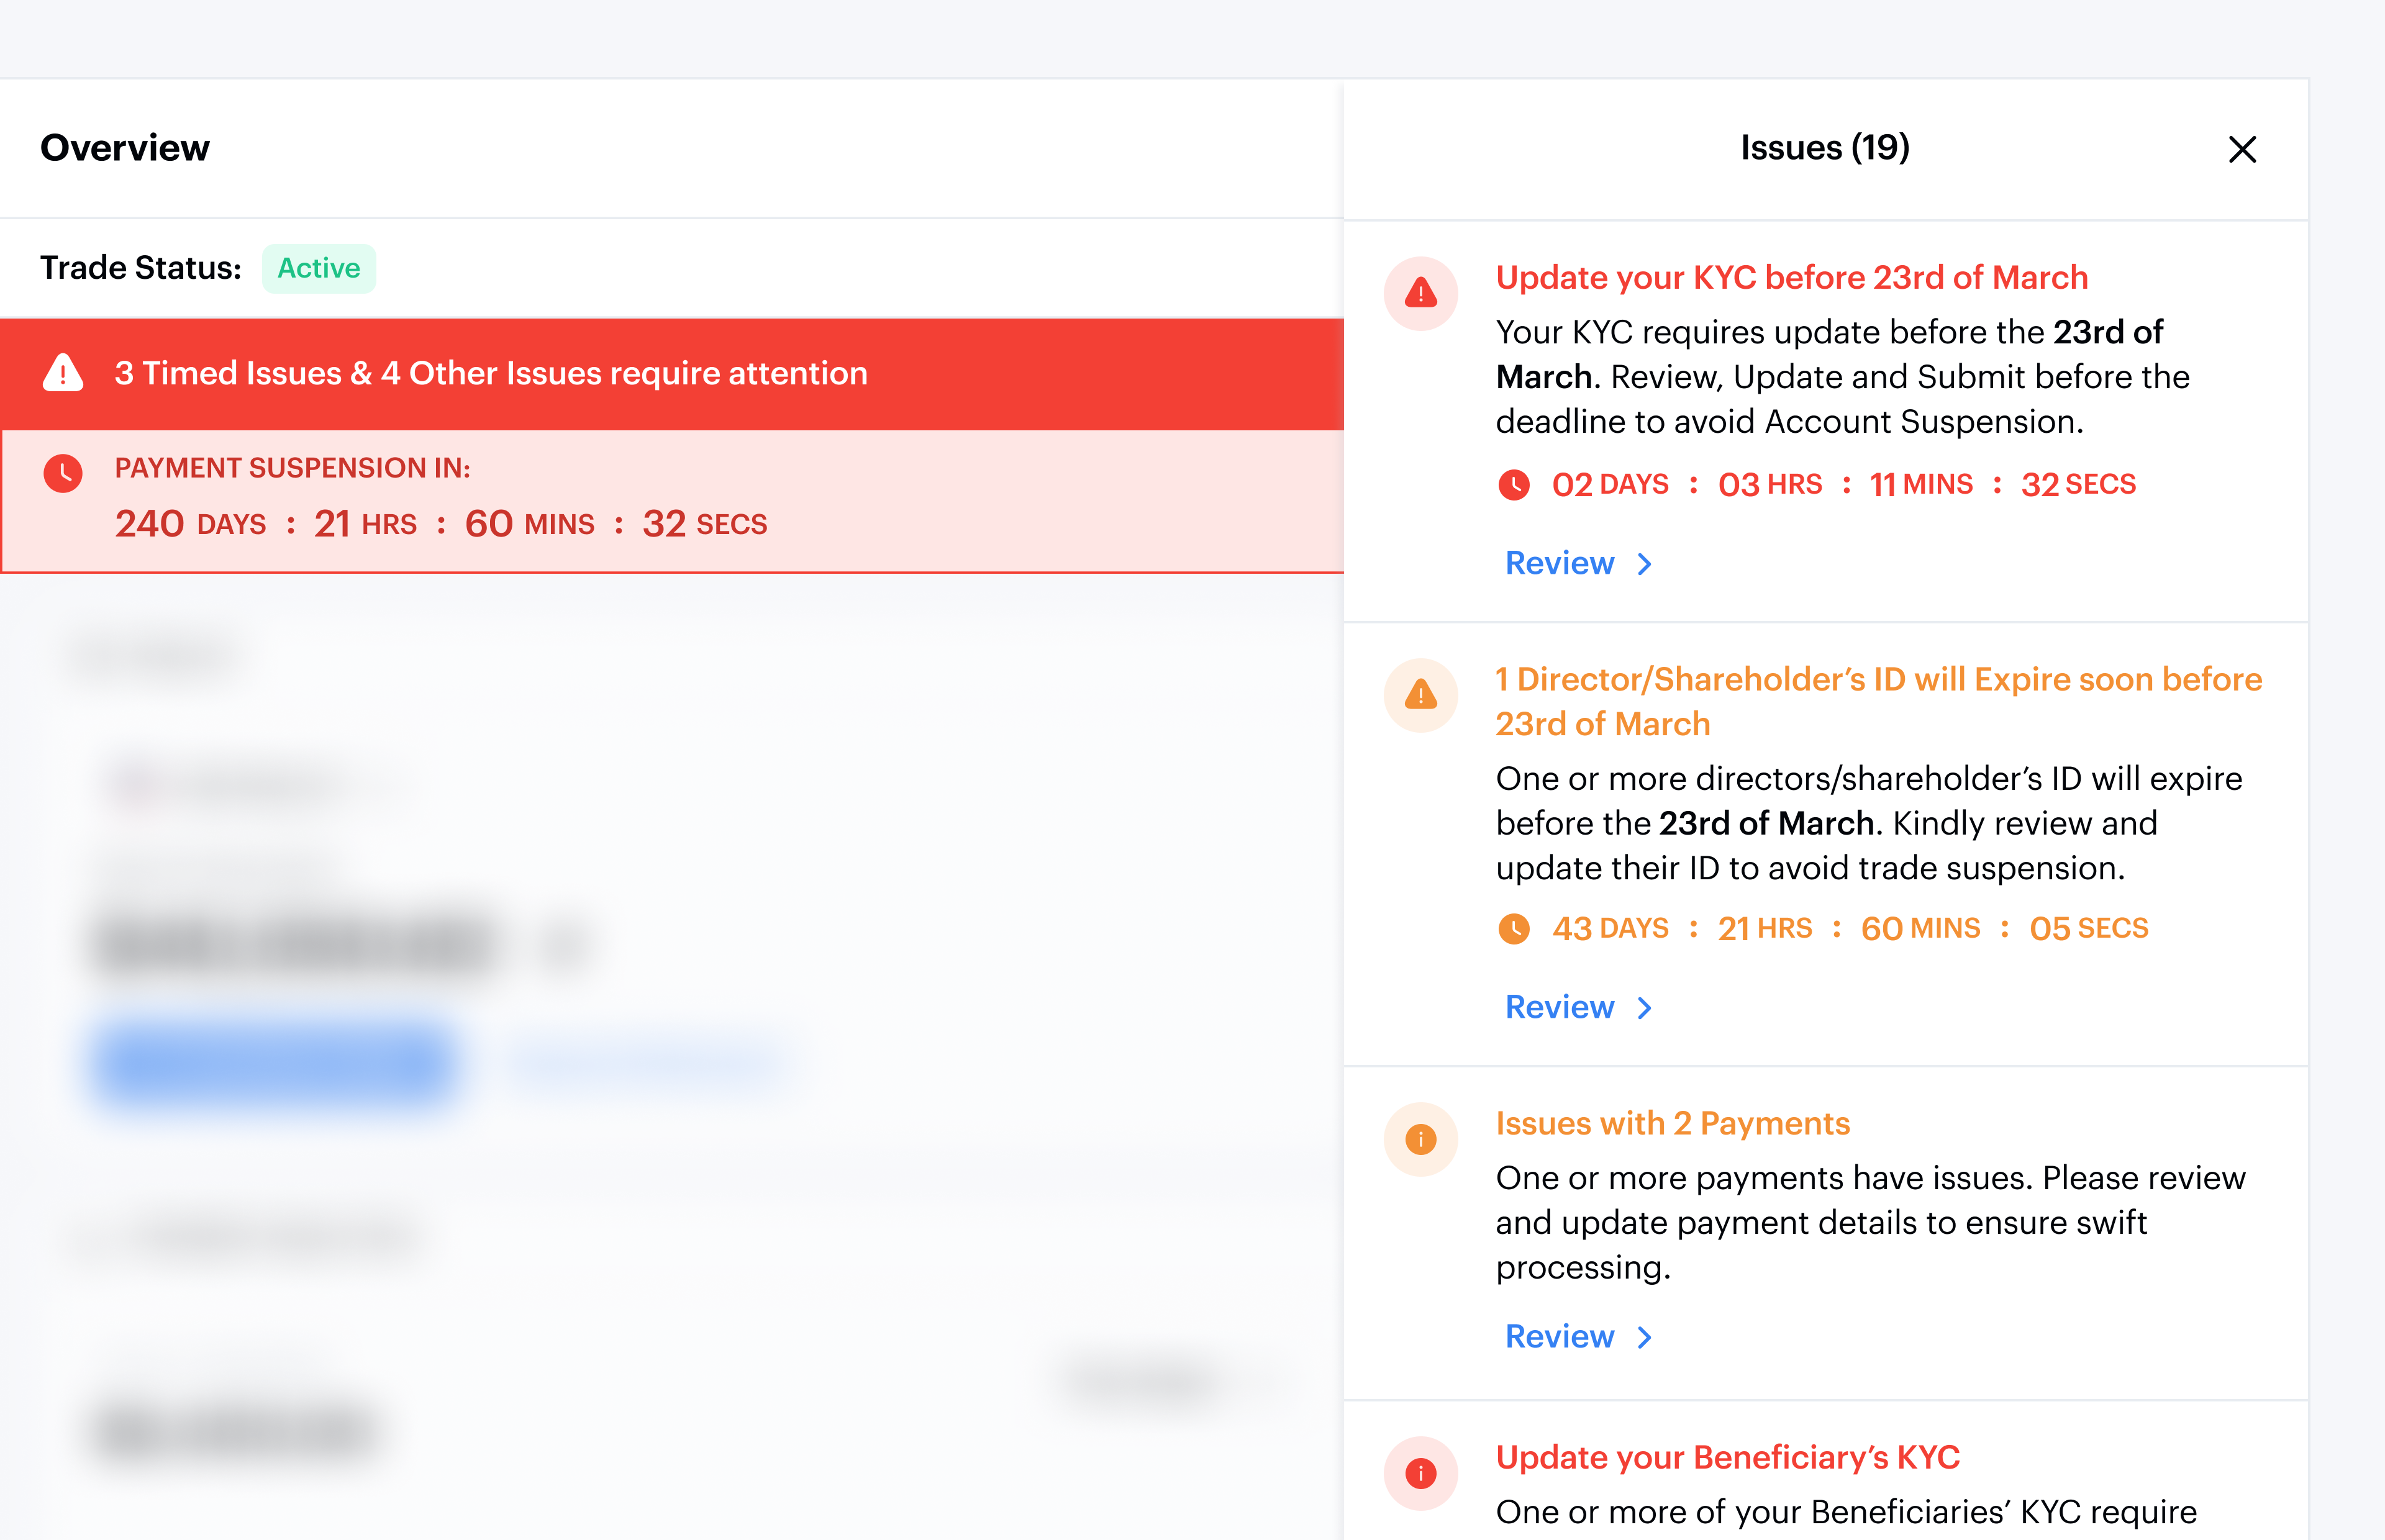Screen dimensions: 2385x1540
Task: Click the 11 MINS KYC countdown value
Action: click(1921, 485)
